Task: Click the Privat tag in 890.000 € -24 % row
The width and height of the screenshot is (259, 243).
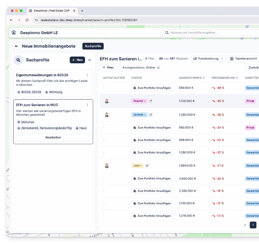Action: point(250,128)
